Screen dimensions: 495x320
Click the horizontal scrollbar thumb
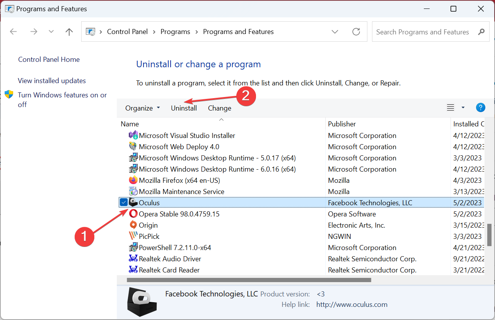tap(249, 280)
